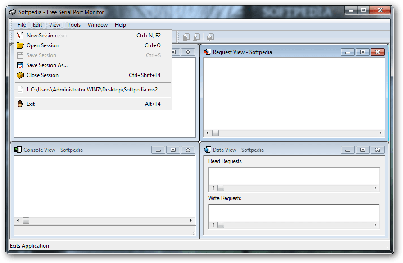Minimize the Request View window
Screen dimensions: 403x263
tap(348, 52)
